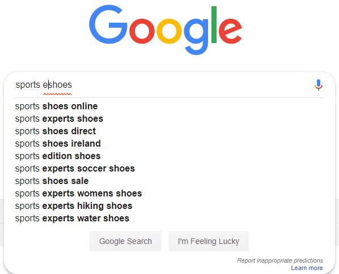Click the word 'sports' in search box
339x274 pixels.
click(28, 85)
